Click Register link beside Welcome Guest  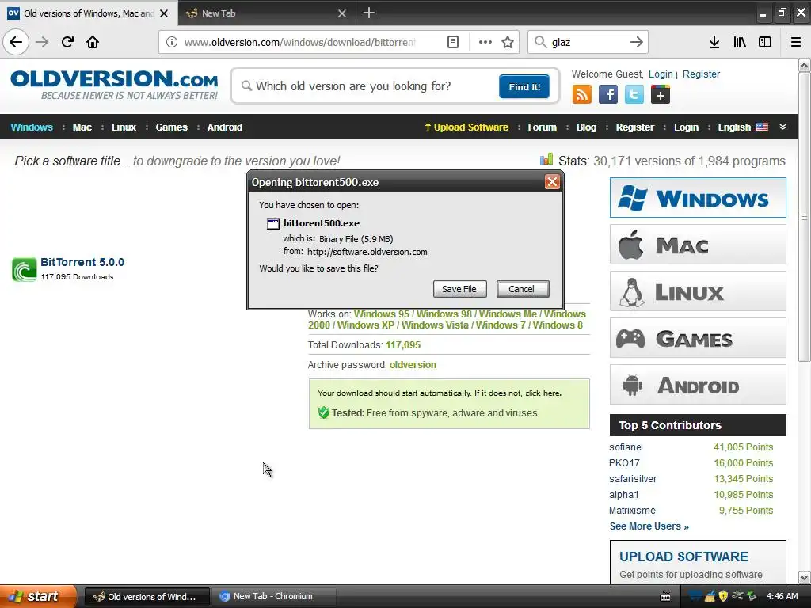click(701, 74)
